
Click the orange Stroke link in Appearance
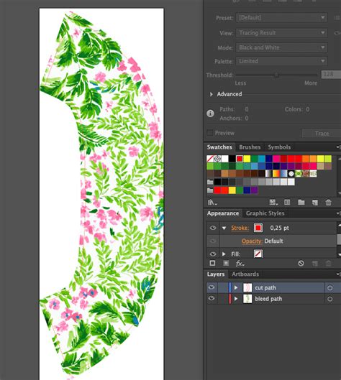coord(240,228)
